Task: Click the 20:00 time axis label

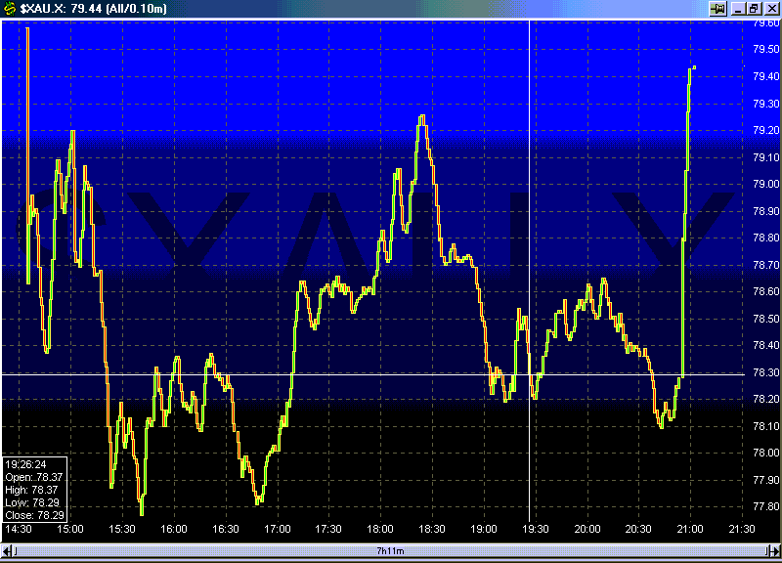Action: tap(587, 529)
